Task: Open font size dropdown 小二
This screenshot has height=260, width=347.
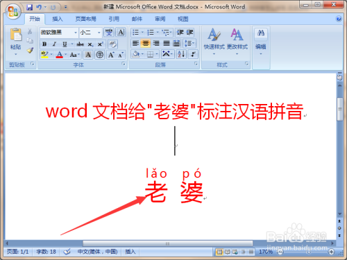Action: 99,33
